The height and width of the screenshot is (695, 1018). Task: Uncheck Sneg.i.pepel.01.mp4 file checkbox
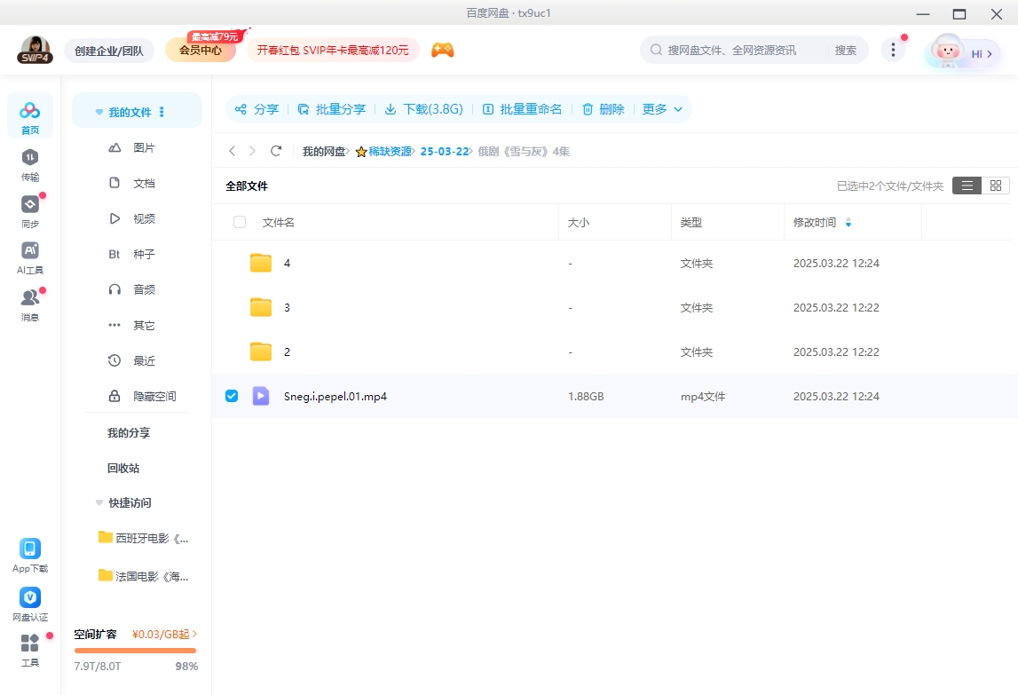pos(231,396)
